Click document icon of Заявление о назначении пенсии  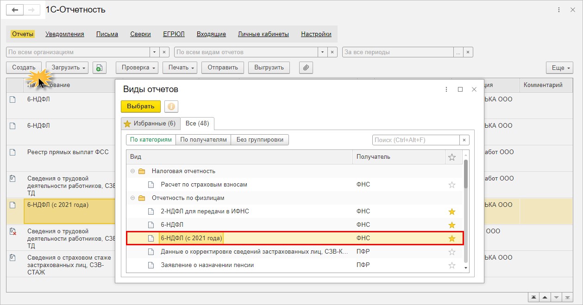[x=150, y=265]
